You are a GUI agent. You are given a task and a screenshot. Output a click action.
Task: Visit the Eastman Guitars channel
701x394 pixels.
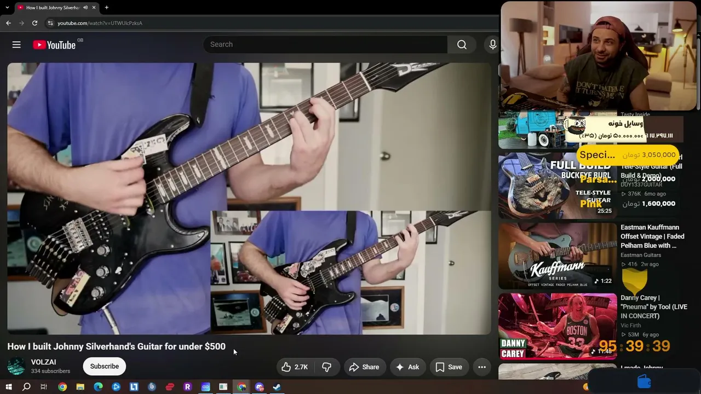[x=641, y=255]
